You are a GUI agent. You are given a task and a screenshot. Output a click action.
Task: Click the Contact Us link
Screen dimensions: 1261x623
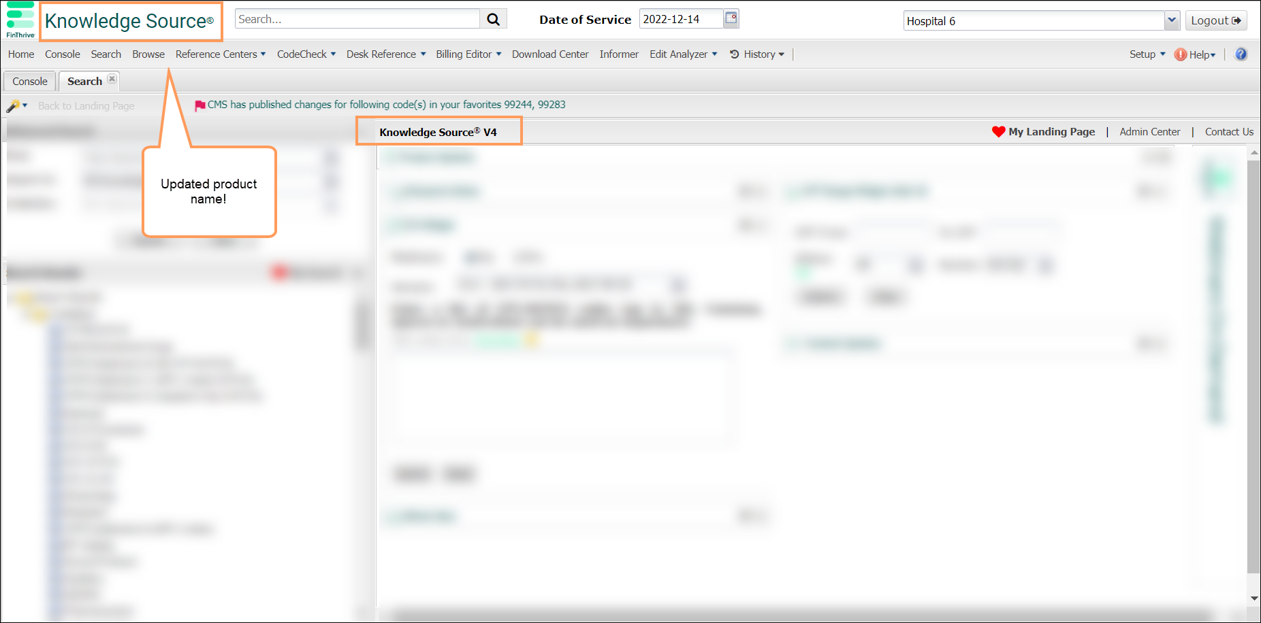[1228, 132]
